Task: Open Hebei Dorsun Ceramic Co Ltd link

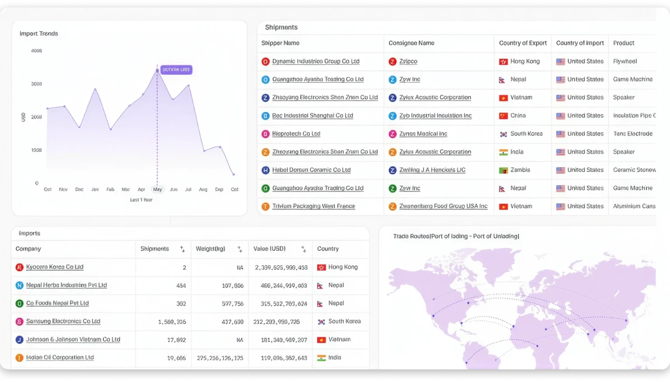Action: tap(312, 170)
